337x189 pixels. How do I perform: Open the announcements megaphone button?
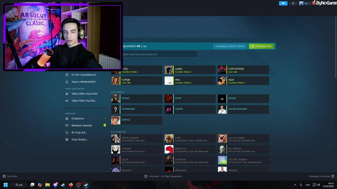pyautogui.click(x=283, y=3)
